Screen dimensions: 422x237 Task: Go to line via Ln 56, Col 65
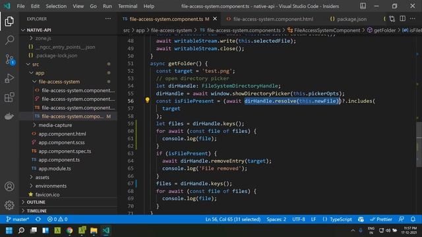point(233,219)
